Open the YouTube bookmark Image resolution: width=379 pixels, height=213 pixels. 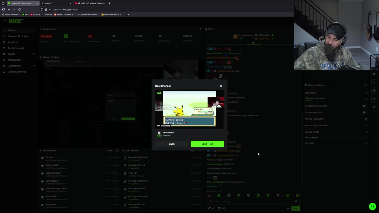[35, 14]
